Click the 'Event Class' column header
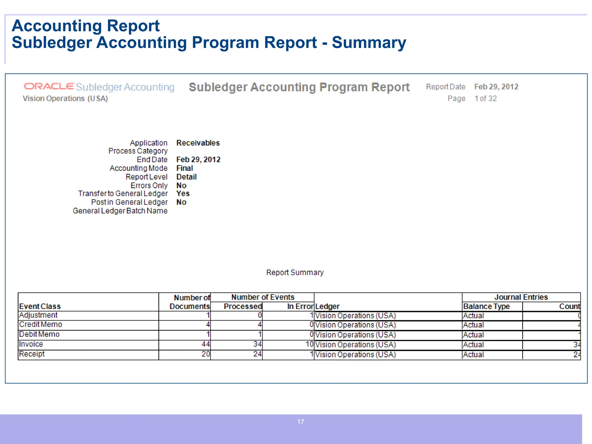Viewport: 592px width, 444px height. (40, 306)
